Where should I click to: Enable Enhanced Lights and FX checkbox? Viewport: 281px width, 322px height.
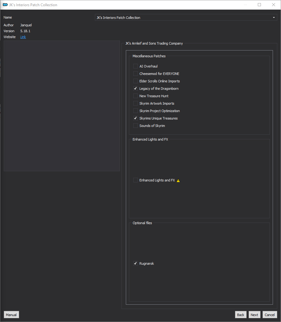click(x=135, y=180)
